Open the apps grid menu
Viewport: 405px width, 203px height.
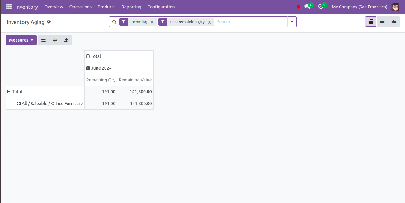pos(9,7)
